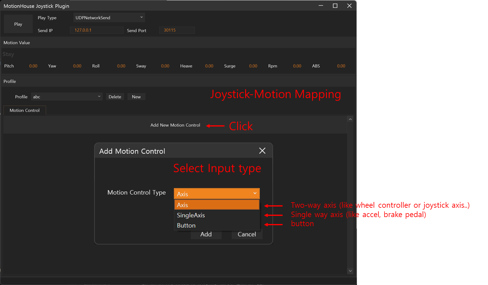
Task: Click the Pitch value 0.00
Action: coord(33,66)
